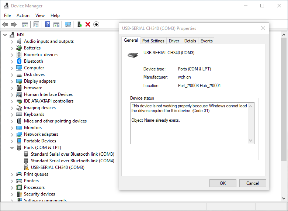
Task: Click the Display adapters icon
Action: click(19, 81)
